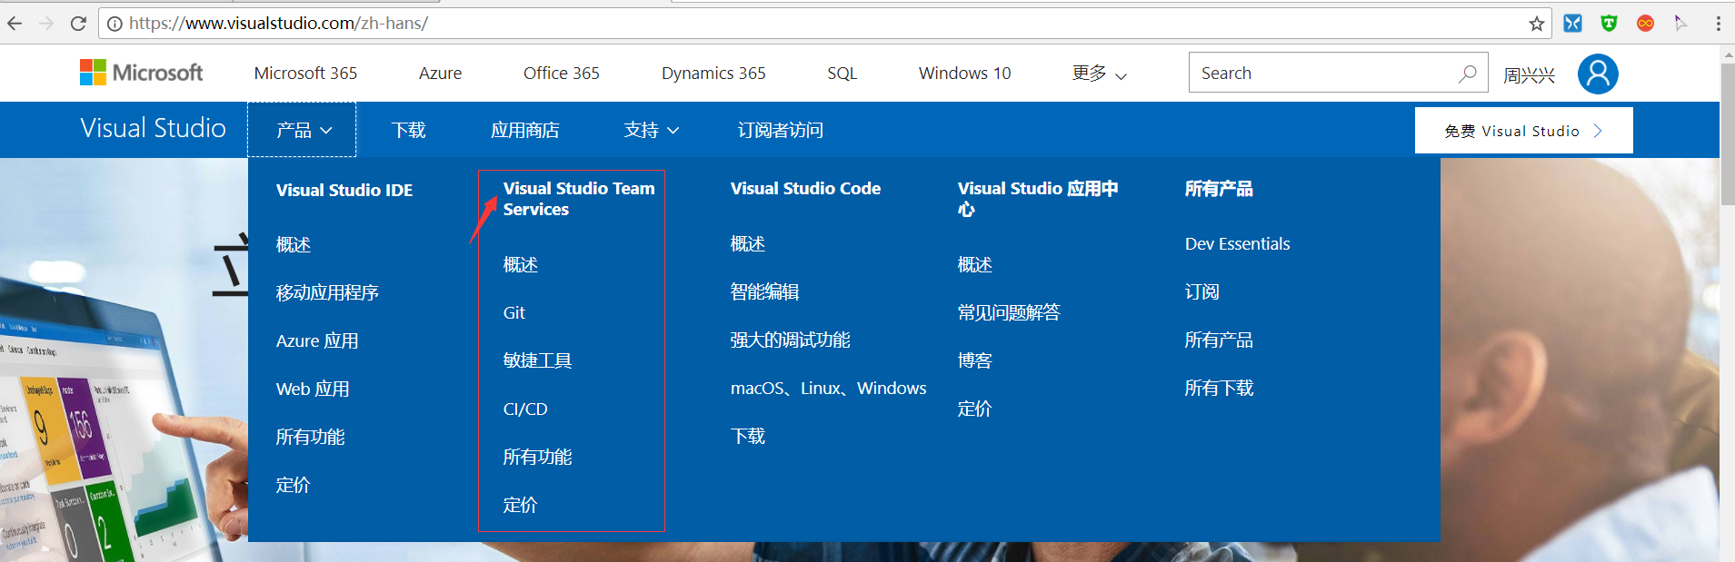The image size is (1735, 562).
Task: Open Visual Studio 应用中心 heading
Action: pyautogui.click(x=1038, y=199)
